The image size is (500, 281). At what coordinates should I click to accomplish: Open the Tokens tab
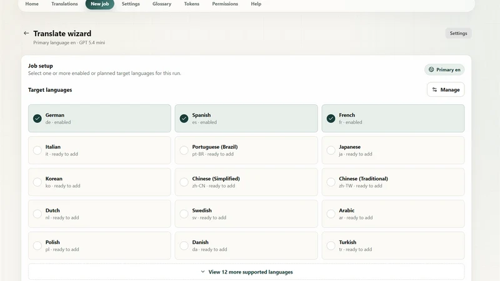[192, 4]
